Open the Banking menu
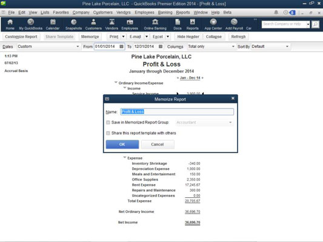Screen dimensions: 323x242 point(165,12)
